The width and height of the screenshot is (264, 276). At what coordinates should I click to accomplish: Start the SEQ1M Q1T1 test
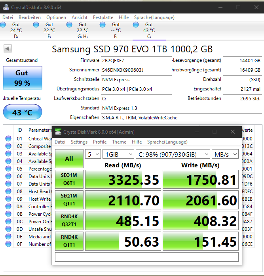coord(69,200)
